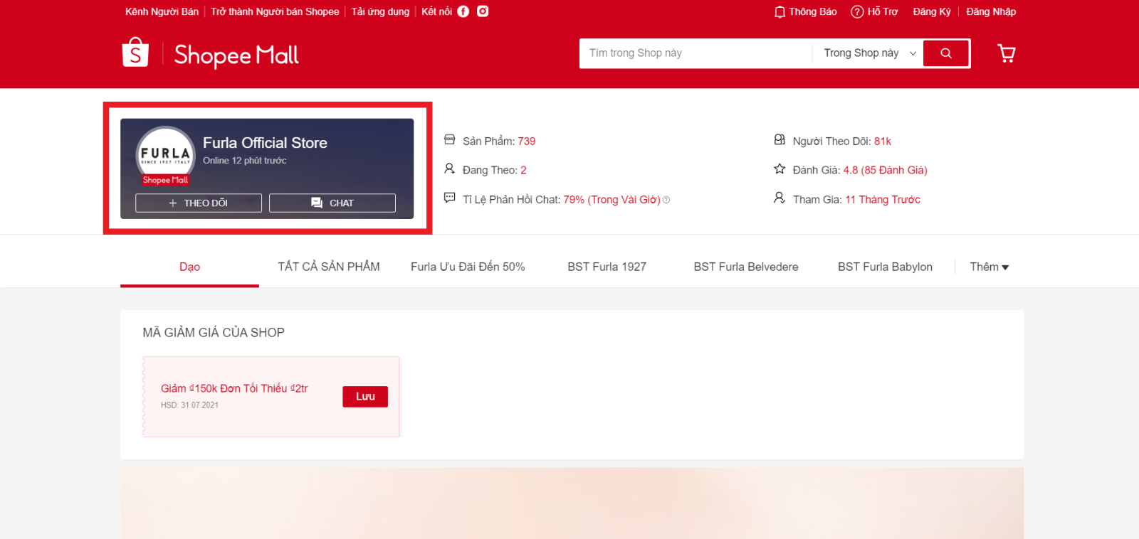1139x539 pixels.
Task: Save the voucher with Lưu button
Action: pyautogui.click(x=365, y=397)
